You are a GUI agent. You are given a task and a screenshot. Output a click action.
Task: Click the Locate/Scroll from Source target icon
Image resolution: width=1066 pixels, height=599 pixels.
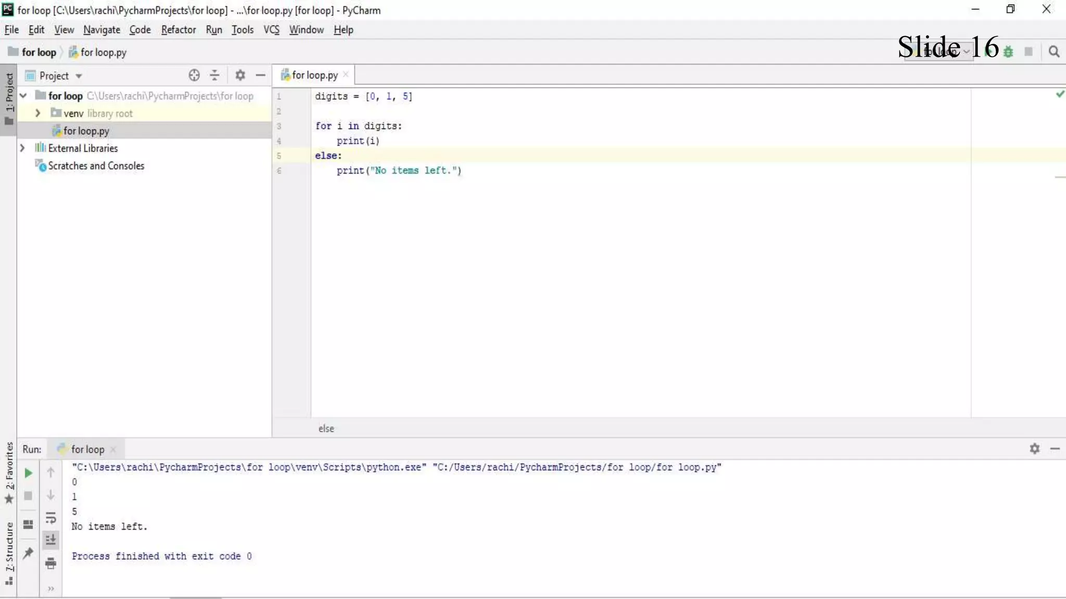pos(194,75)
